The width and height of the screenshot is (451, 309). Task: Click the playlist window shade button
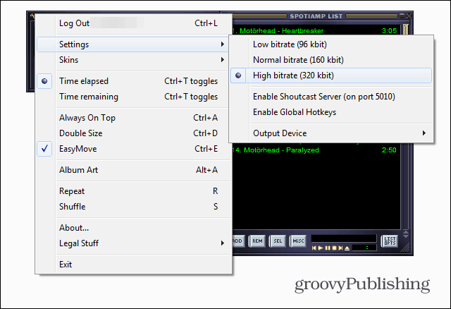pyautogui.click(x=402, y=16)
